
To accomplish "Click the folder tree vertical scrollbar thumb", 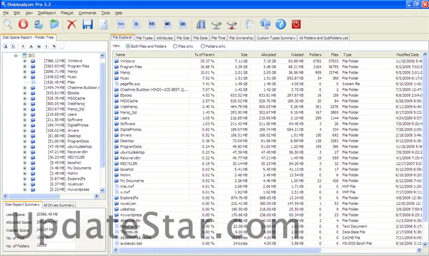I will click(102, 115).
